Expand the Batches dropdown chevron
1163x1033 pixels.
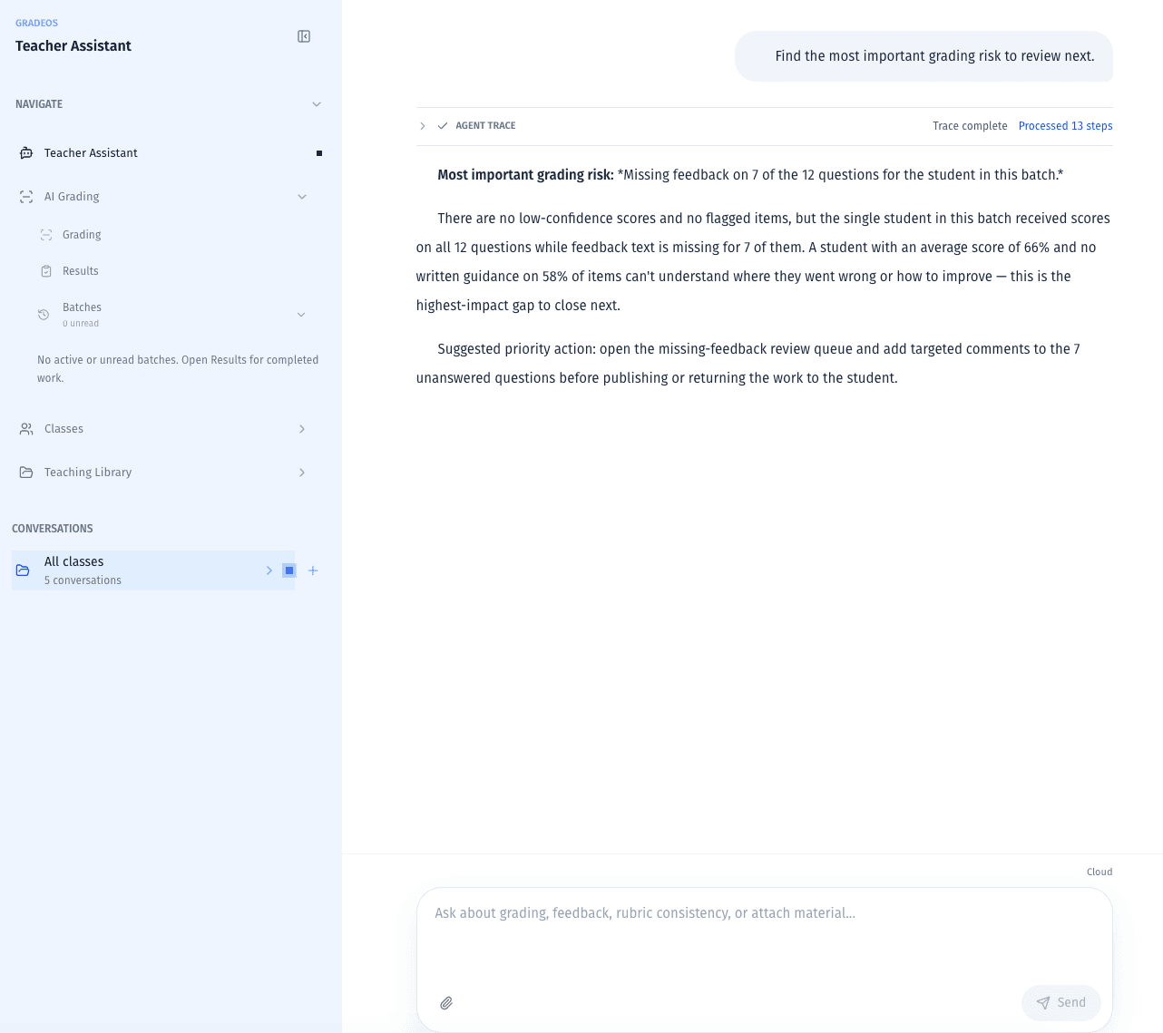302,315
